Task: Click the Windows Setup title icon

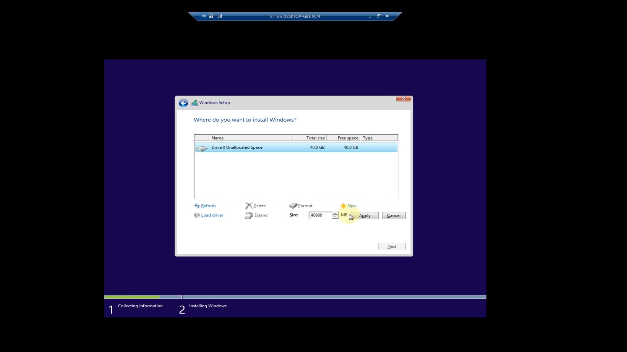Action: 195,103
